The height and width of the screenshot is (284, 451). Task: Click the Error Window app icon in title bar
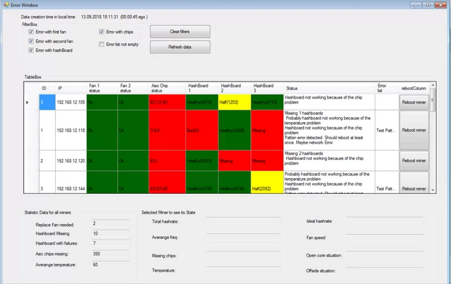click(6, 5)
